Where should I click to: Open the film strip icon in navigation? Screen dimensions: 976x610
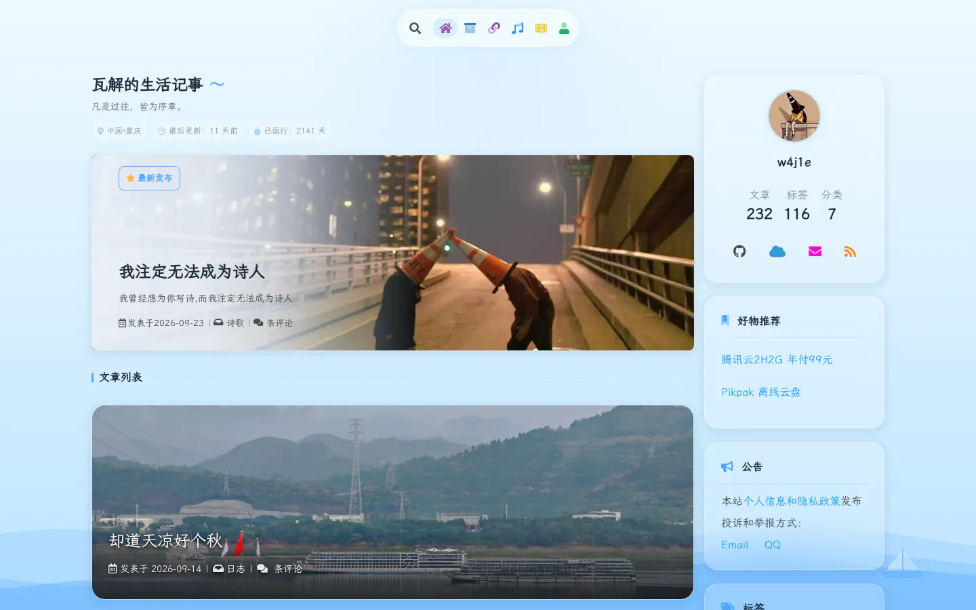click(541, 28)
